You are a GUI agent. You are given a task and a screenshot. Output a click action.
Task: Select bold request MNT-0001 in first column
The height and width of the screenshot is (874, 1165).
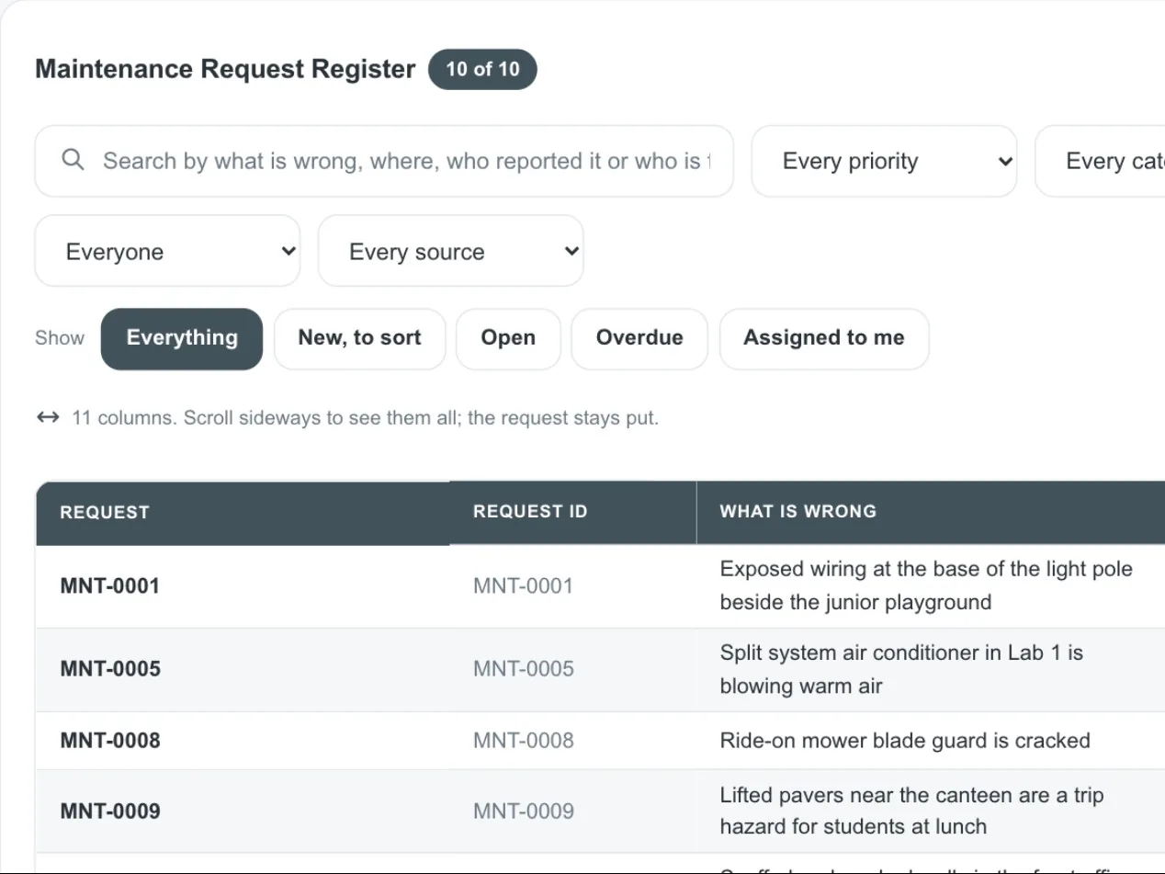(110, 585)
